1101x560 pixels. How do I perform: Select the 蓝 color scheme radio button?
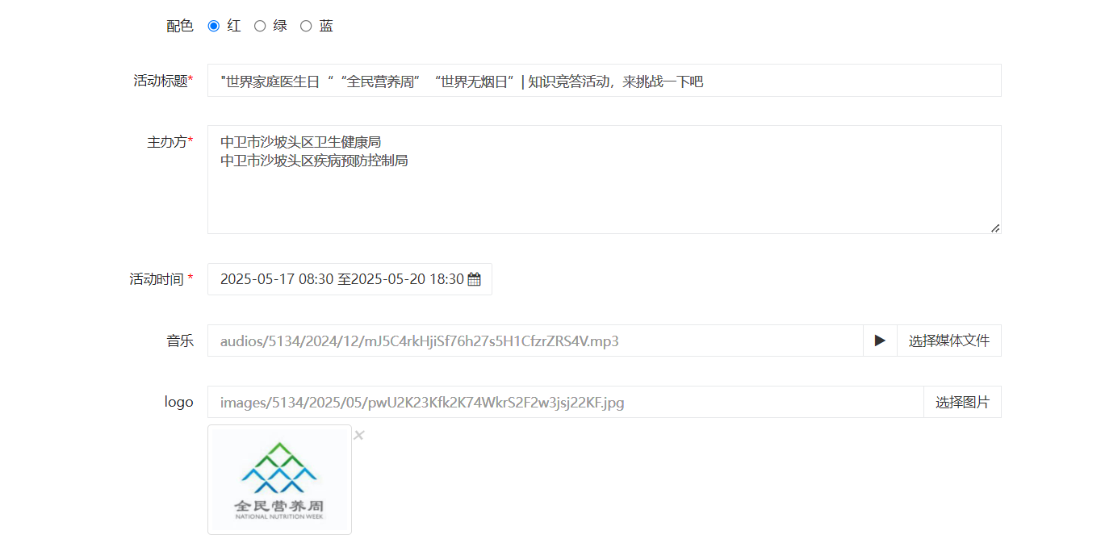[x=306, y=26]
